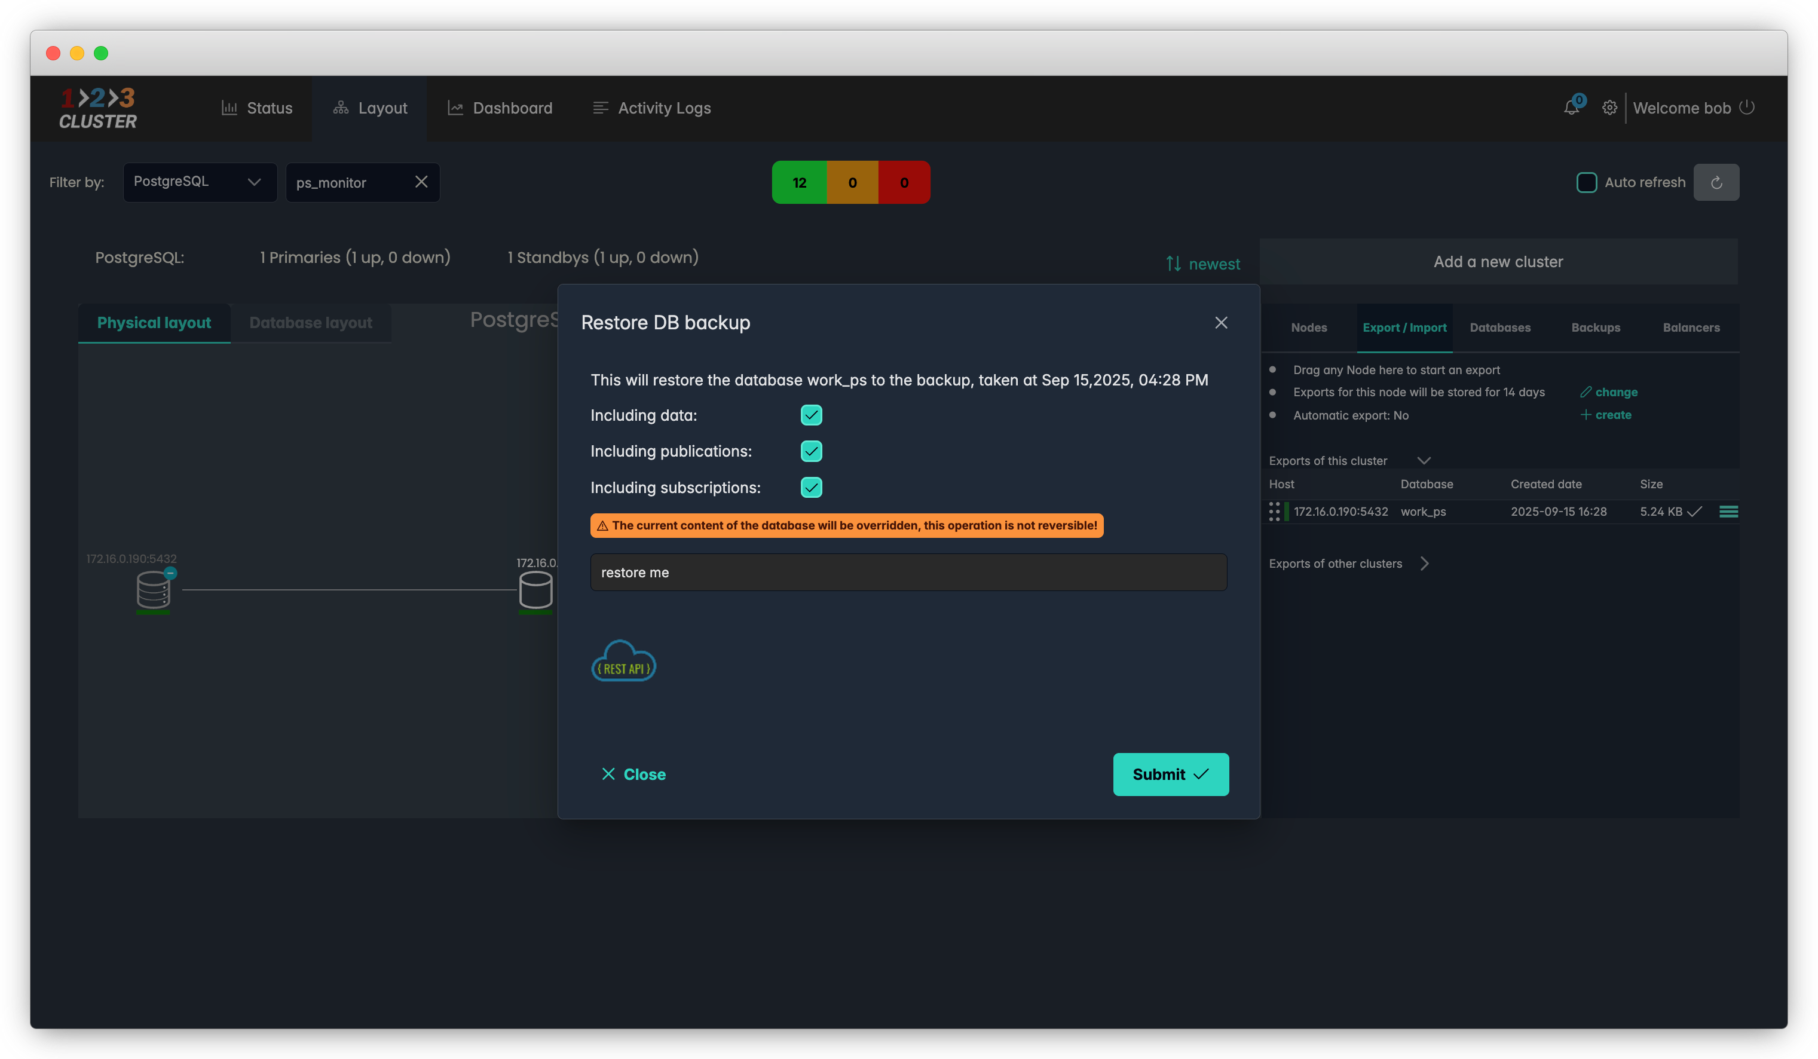
Task: Close the Restore DB backup dialog
Action: point(1220,323)
